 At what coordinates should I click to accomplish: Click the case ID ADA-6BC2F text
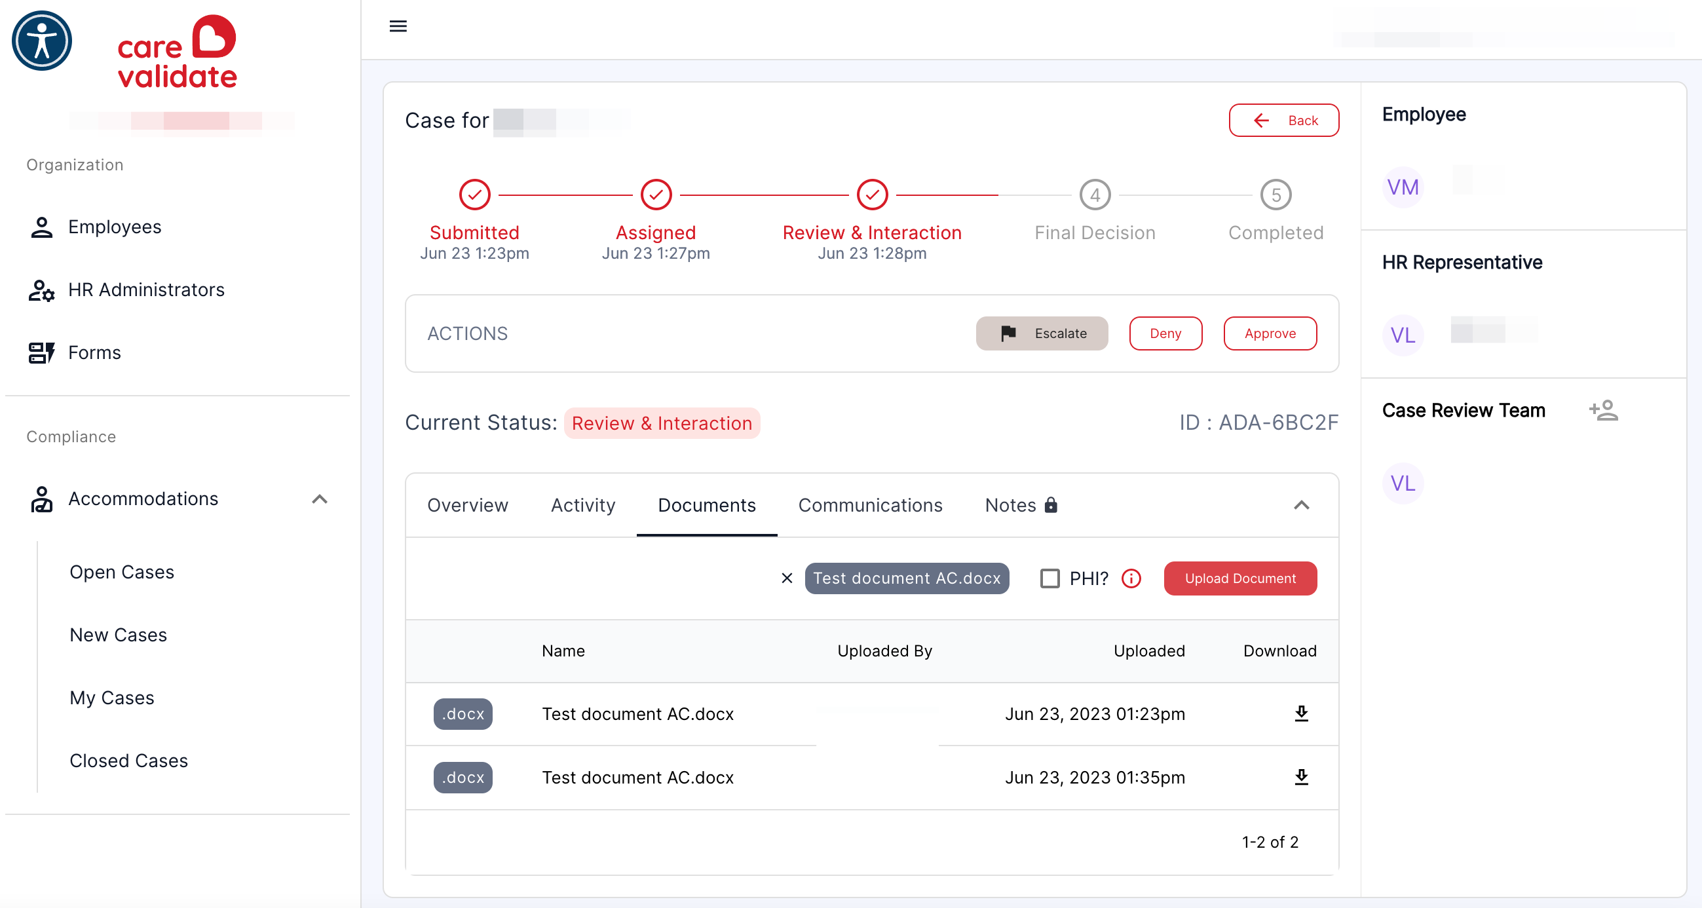pos(1258,423)
